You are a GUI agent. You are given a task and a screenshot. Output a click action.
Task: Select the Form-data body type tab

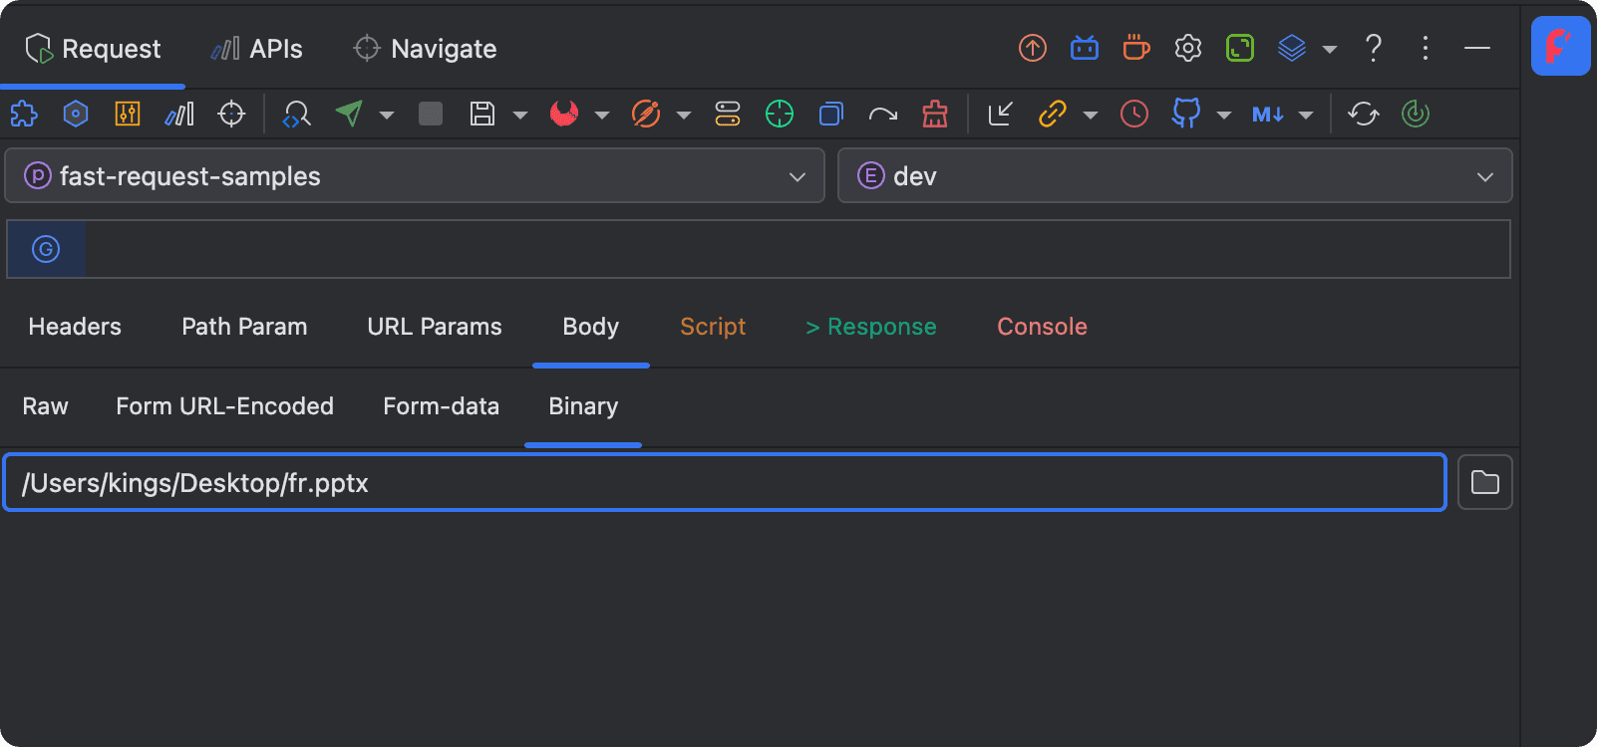[x=441, y=406]
